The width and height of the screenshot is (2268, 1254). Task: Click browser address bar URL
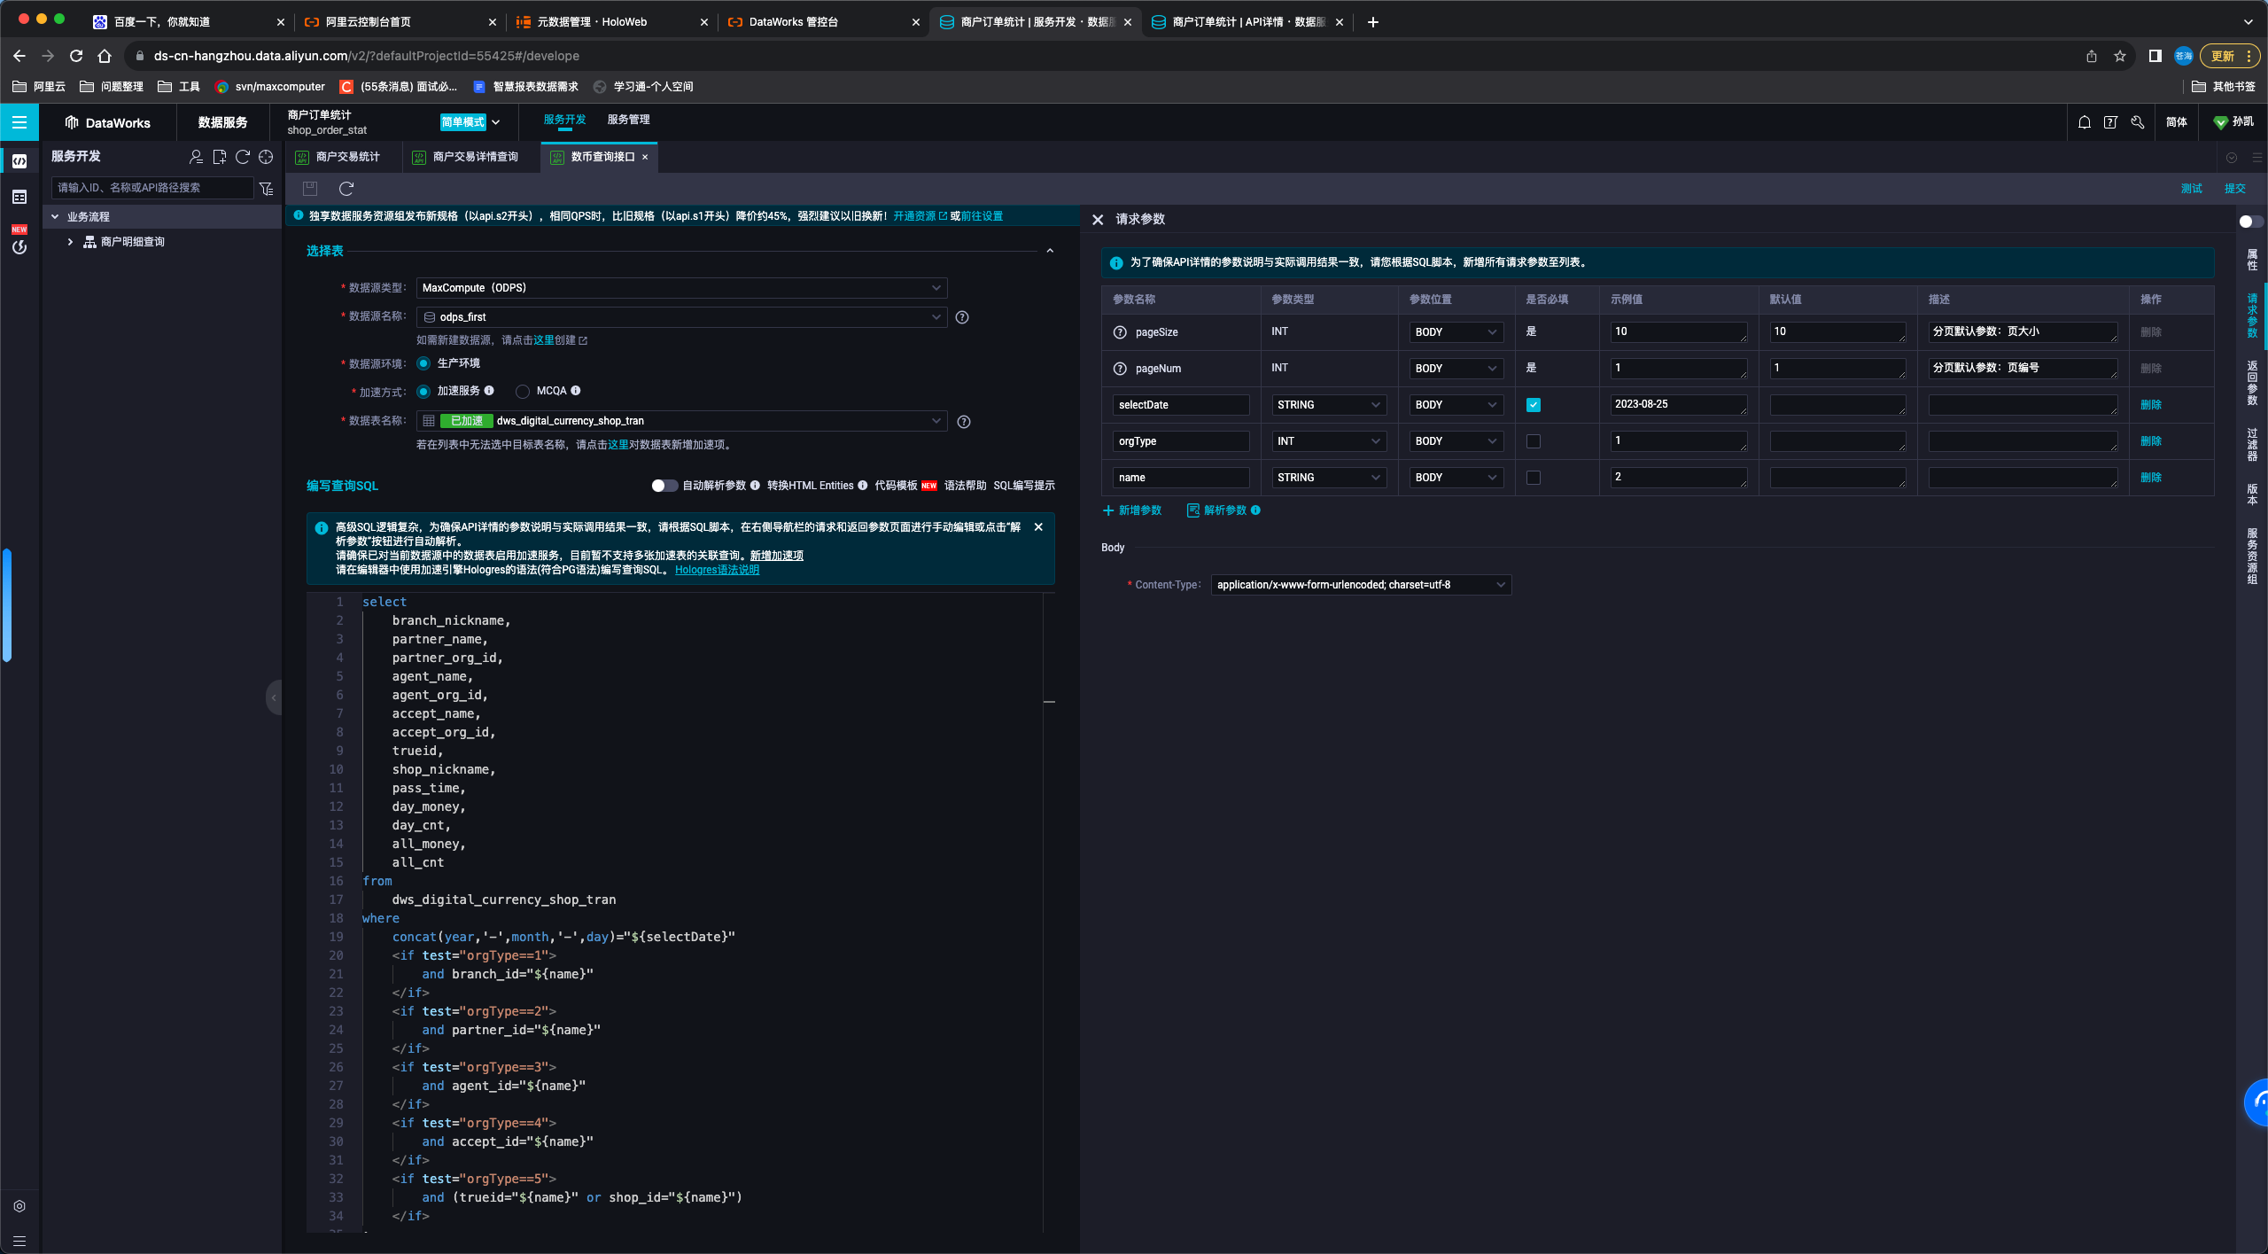[x=367, y=56]
